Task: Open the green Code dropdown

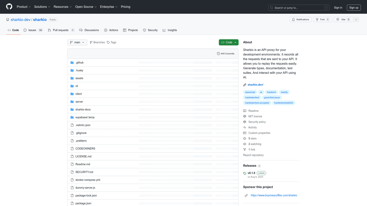Action: (228, 42)
